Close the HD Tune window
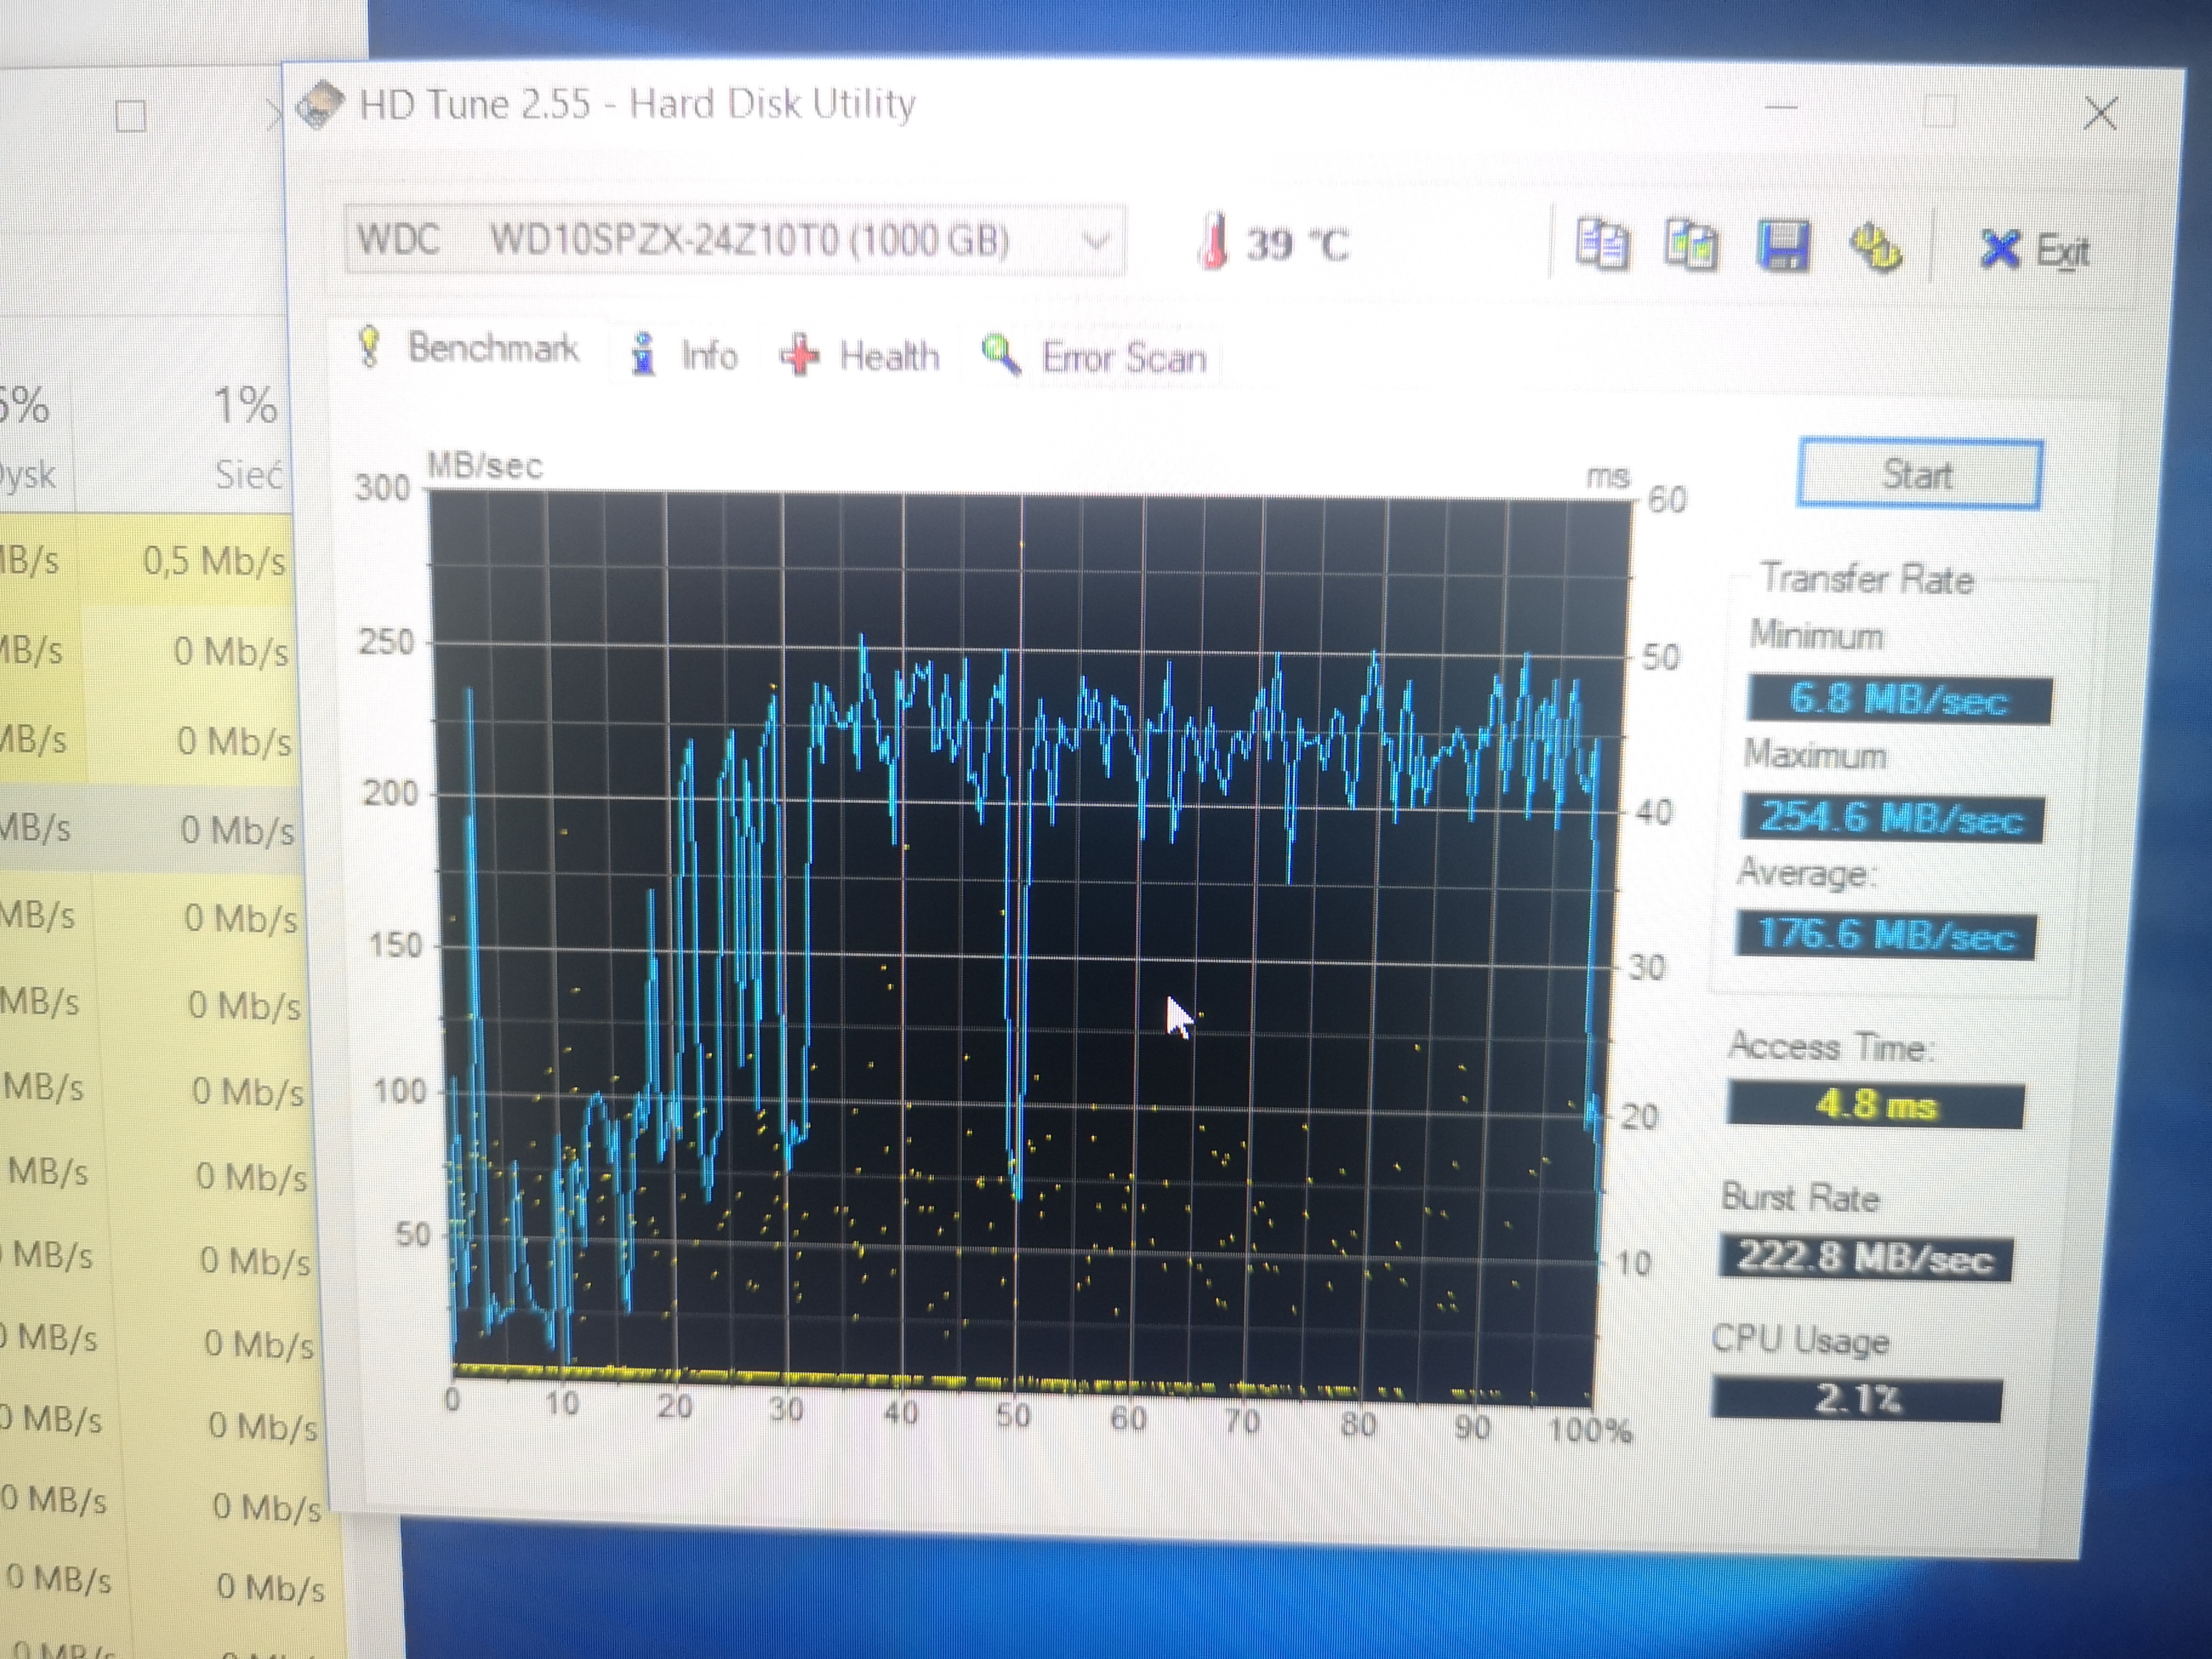2212x1659 pixels. point(2100,113)
